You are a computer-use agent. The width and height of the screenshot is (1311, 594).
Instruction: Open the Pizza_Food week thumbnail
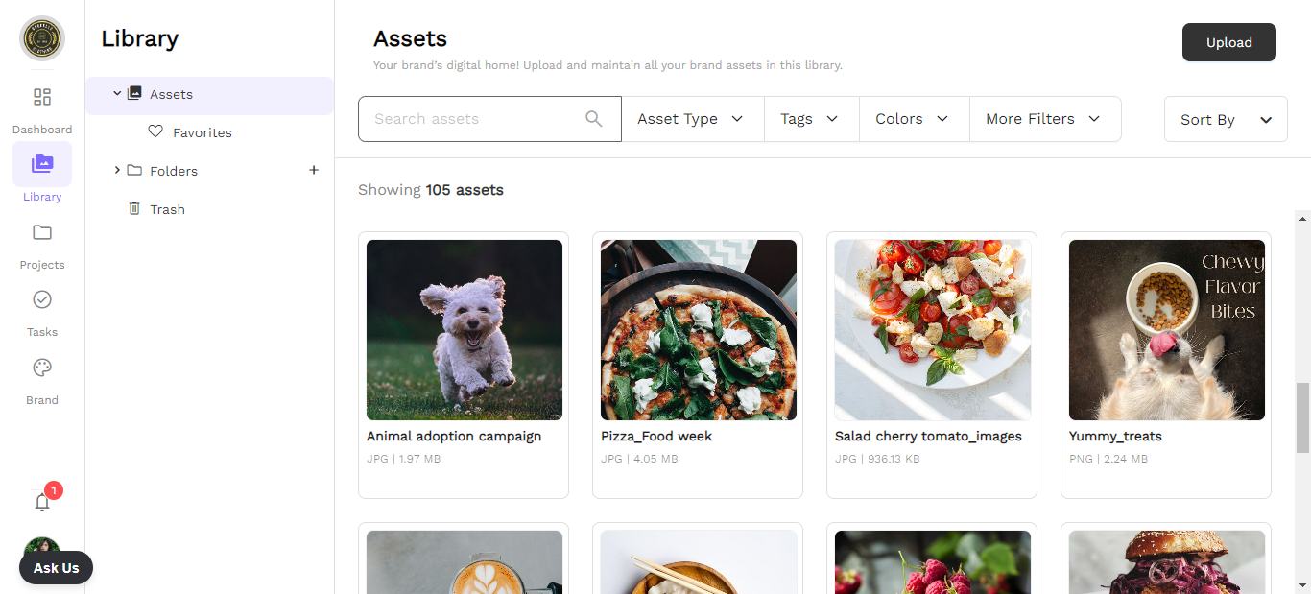click(x=698, y=329)
